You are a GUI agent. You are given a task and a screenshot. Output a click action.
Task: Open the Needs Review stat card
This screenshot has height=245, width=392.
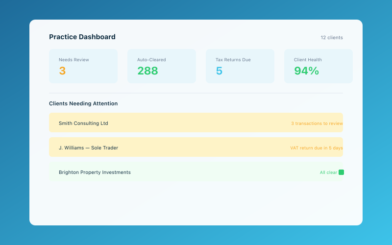pyautogui.click(x=83, y=66)
